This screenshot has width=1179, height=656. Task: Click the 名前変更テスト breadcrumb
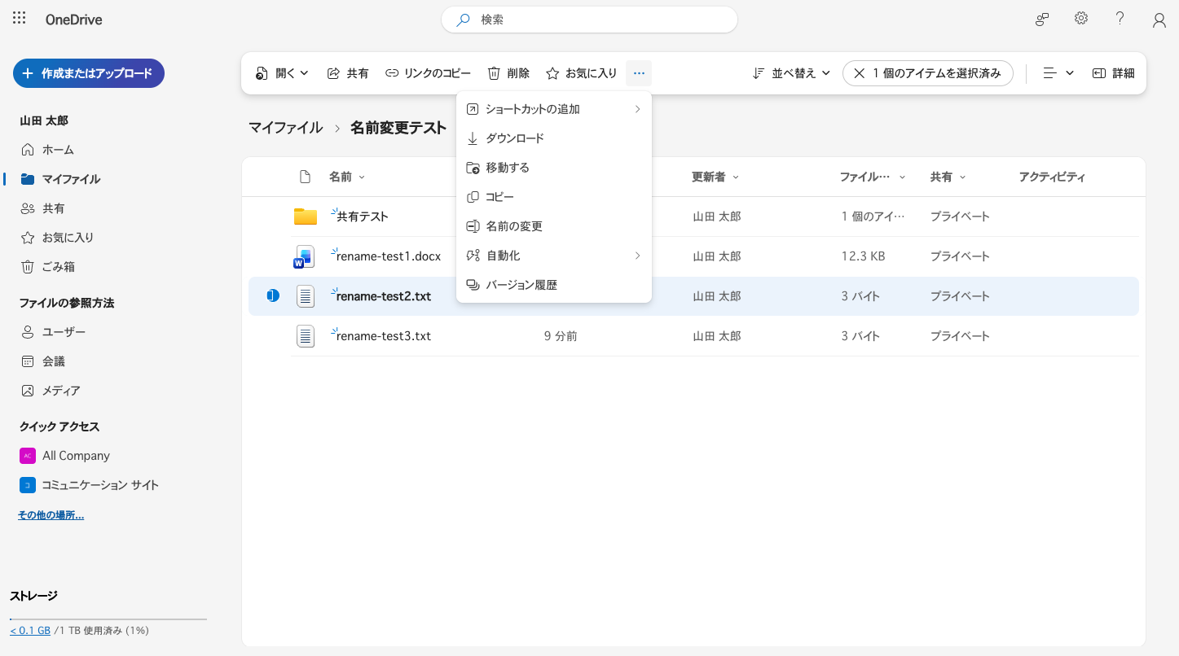coord(398,128)
